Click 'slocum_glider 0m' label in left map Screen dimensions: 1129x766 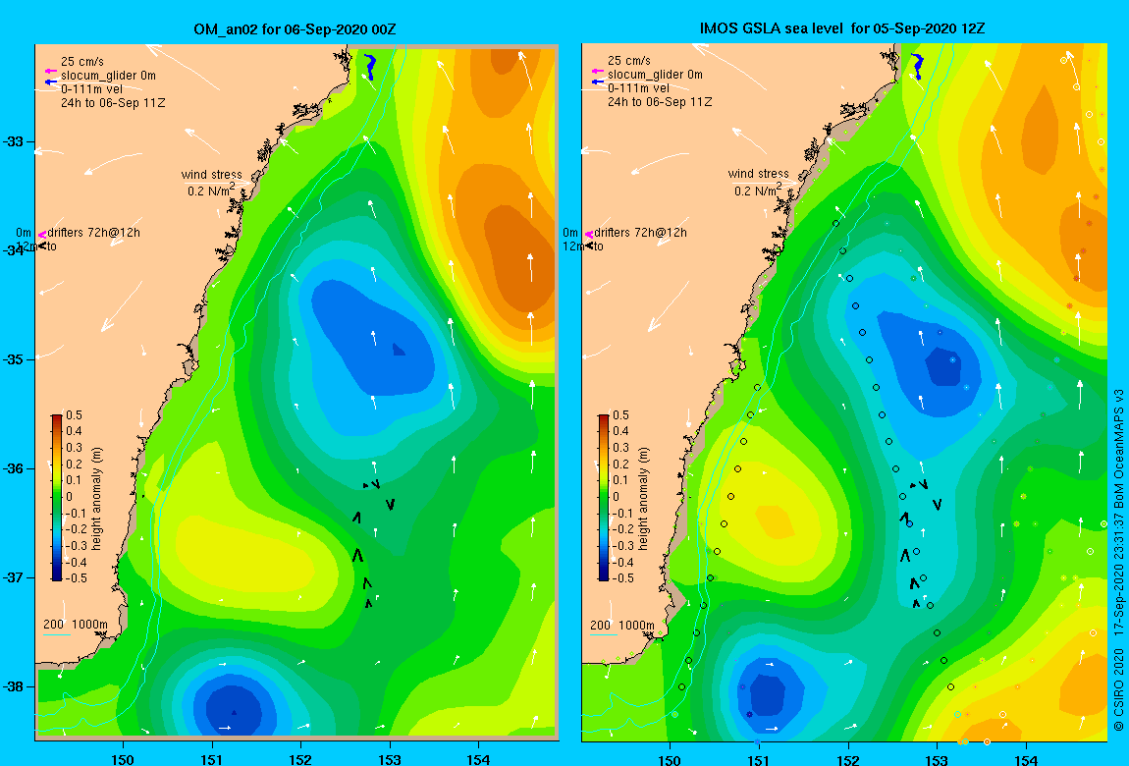[x=108, y=76]
